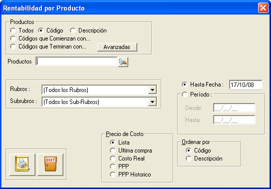Select Ultima compra cost option
This screenshot has width=271, height=189.
tap(113, 150)
